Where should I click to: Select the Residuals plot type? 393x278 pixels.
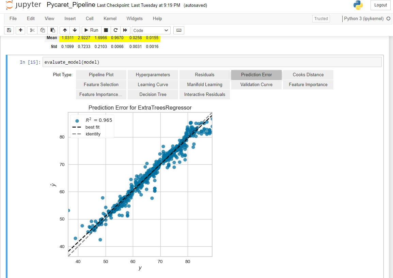coord(205,75)
